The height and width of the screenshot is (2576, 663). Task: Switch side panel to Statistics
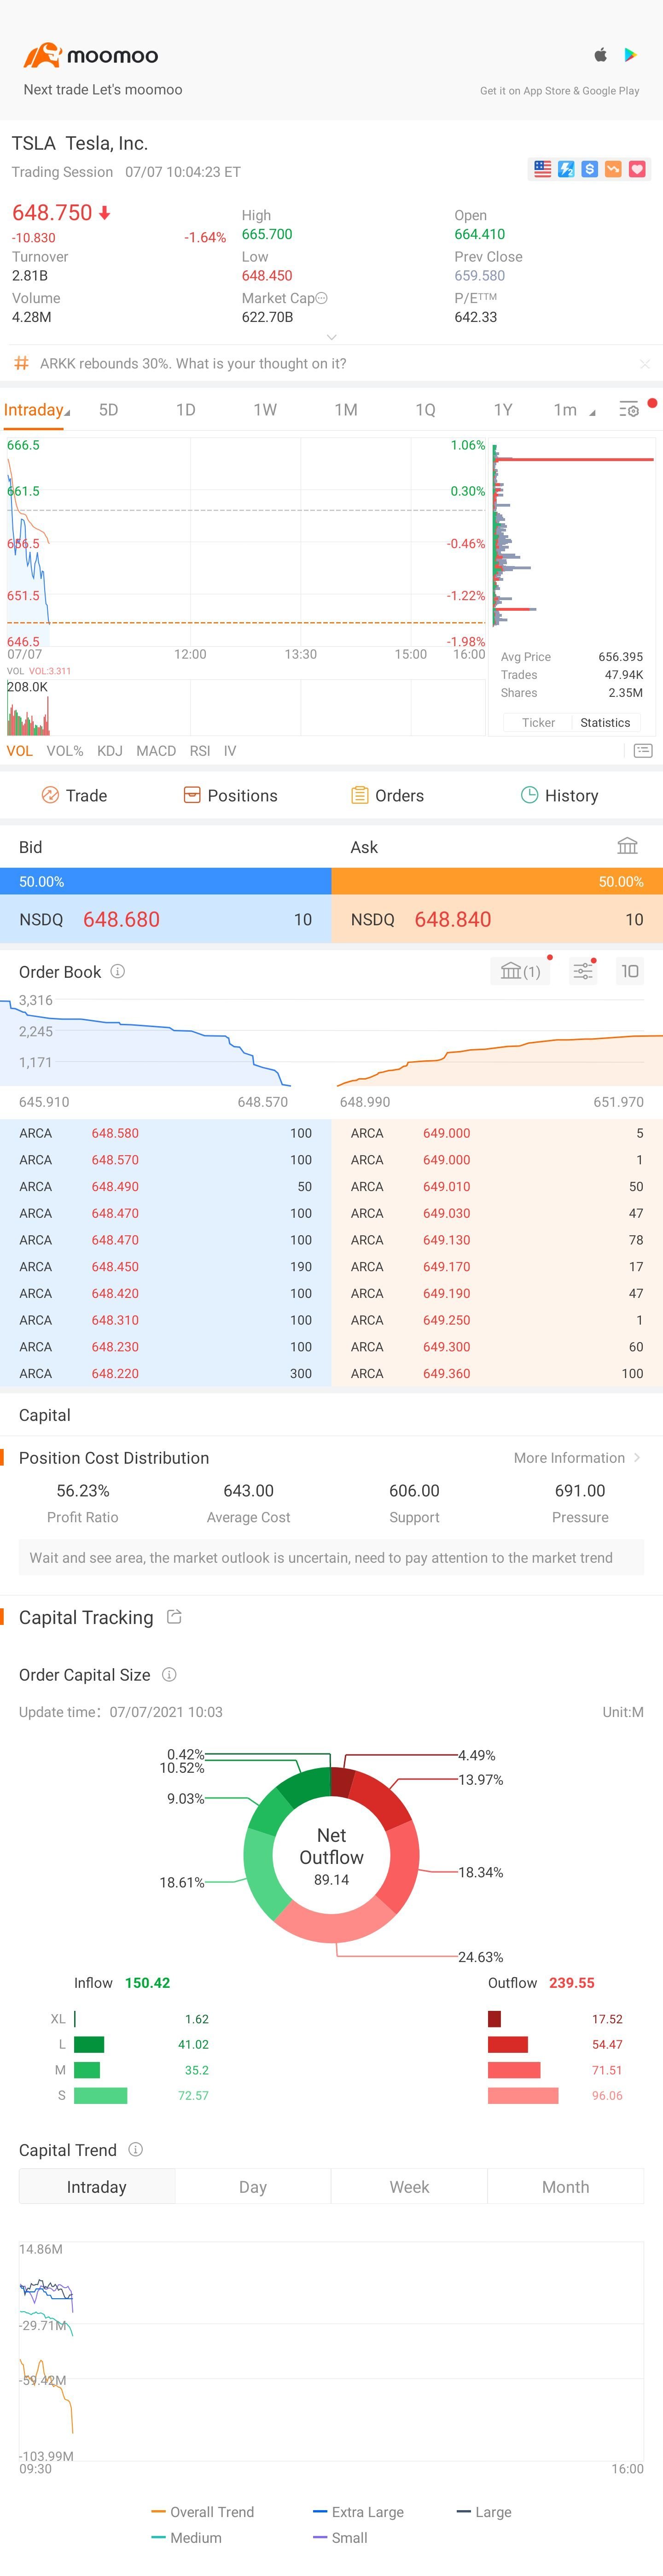[x=605, y=722]
